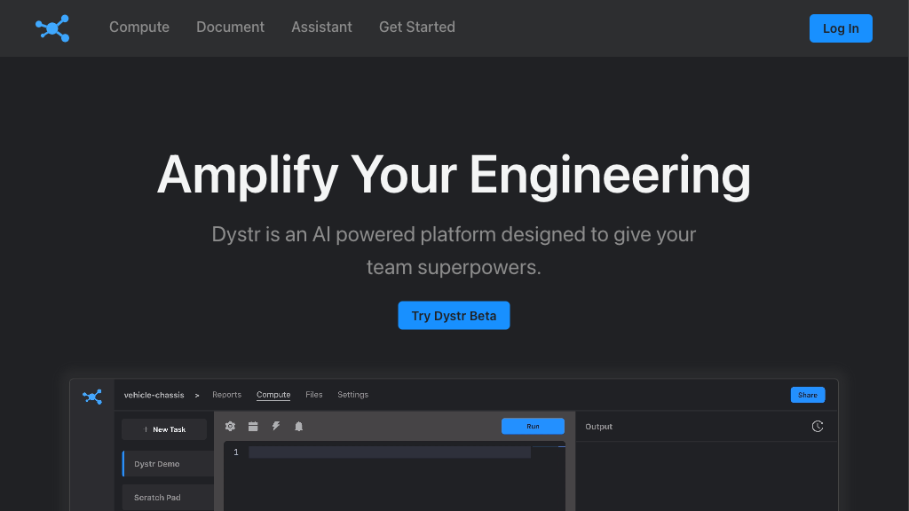The width and height of the screenshot is (909, 511).
Task: Select Assistant in the top navigation
Action: pos(321,28)
